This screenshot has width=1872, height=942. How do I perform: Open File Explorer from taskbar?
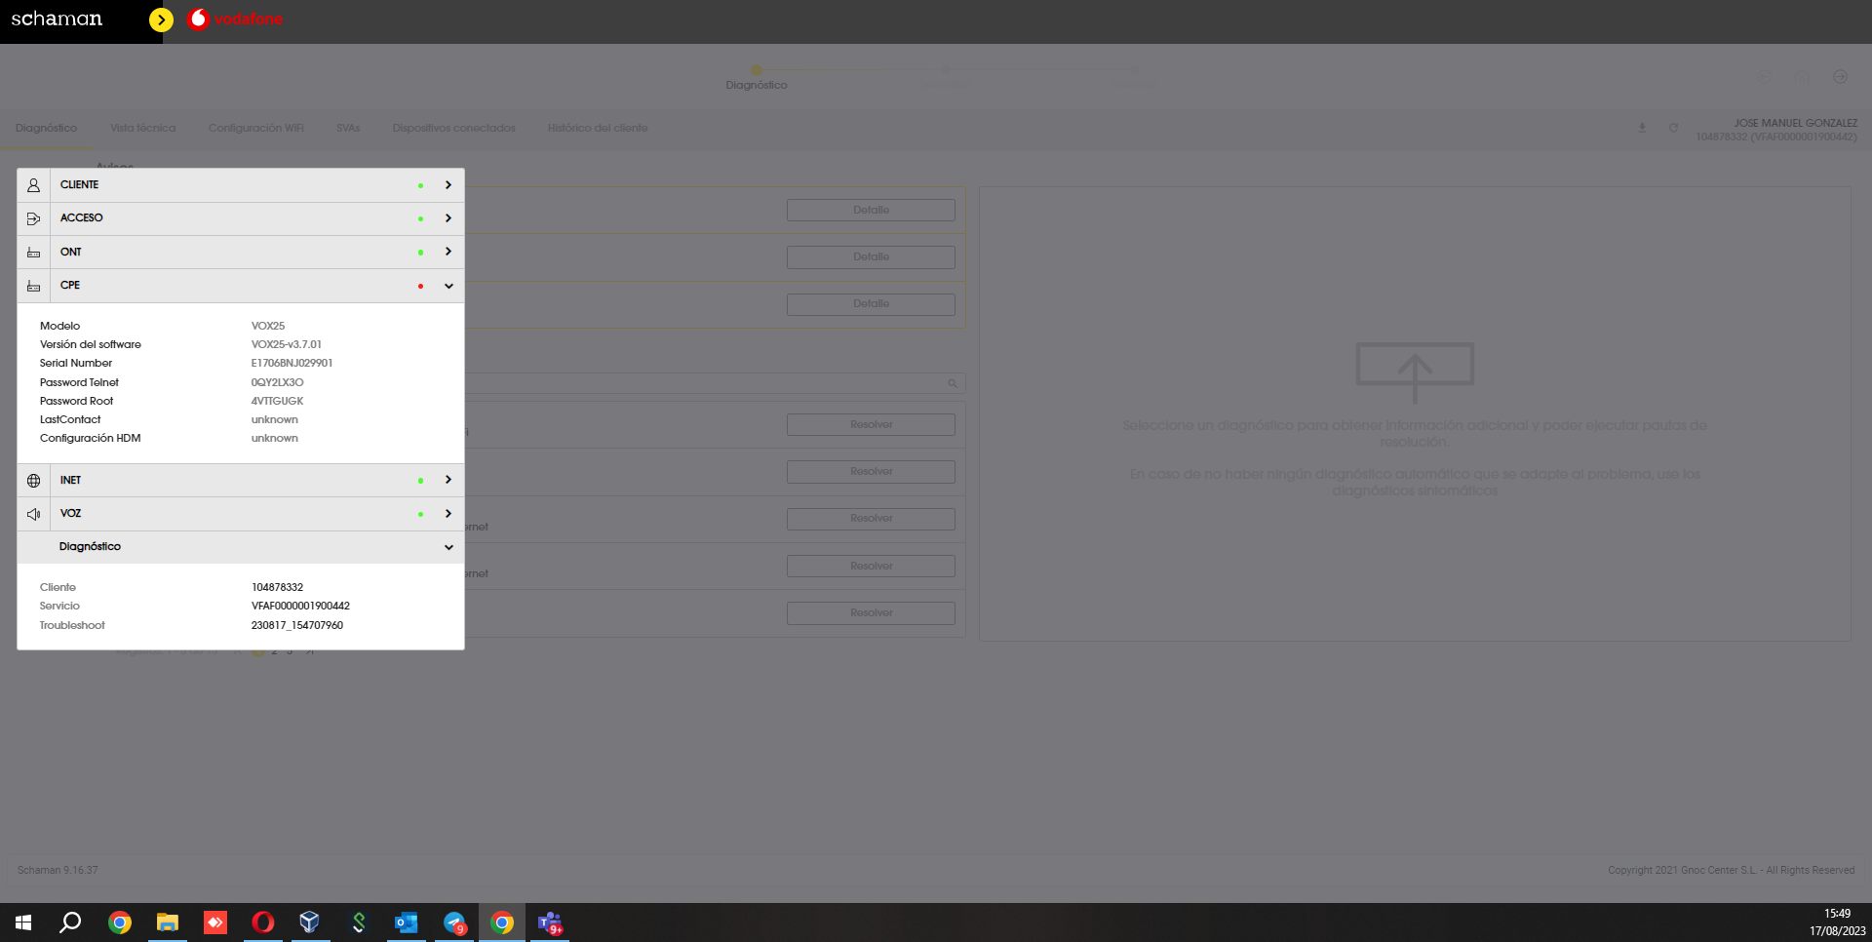coord(168,922)
